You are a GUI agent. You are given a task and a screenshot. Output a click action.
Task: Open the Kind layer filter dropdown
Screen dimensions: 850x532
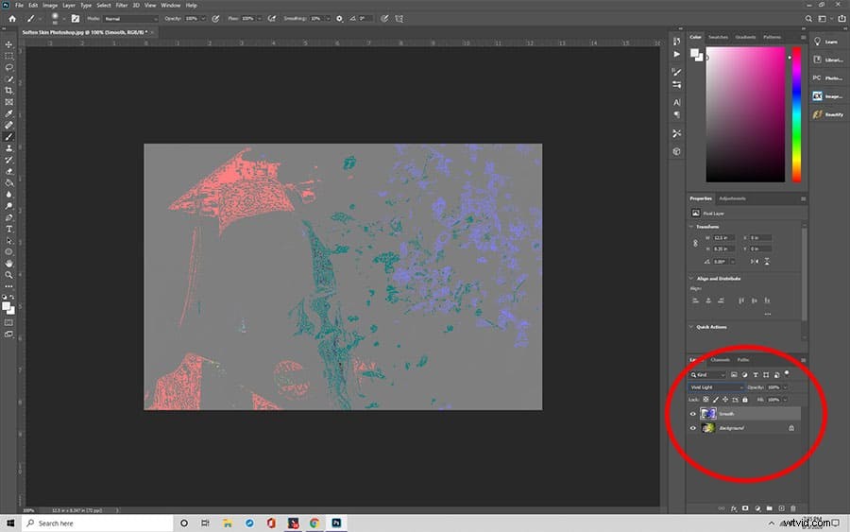pyautogui.click(x=707, y=375)
